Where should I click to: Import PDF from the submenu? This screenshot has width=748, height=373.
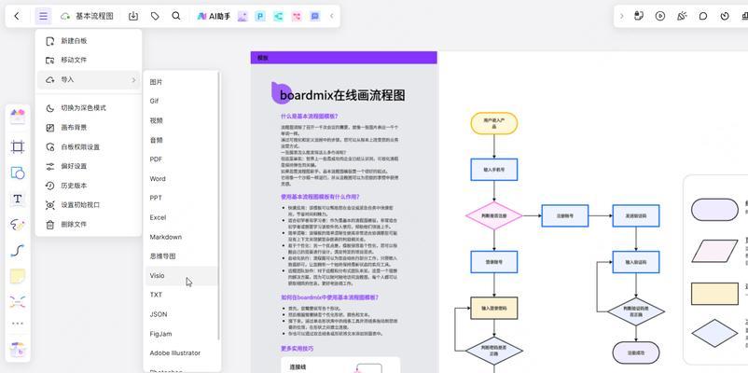[181, 159]
